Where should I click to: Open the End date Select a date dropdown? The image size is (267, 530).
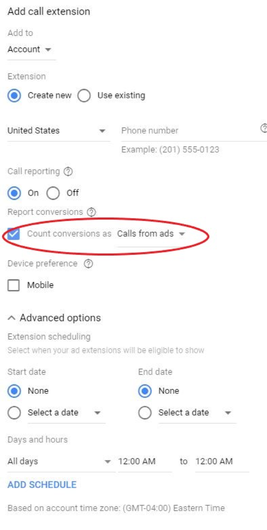pos(198,413)
